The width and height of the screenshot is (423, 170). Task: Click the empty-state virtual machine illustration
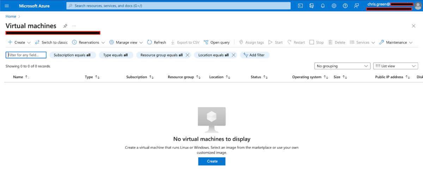point(212,120)
